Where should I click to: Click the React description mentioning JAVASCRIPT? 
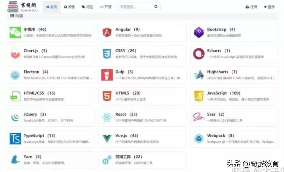(x=141, y=120)
